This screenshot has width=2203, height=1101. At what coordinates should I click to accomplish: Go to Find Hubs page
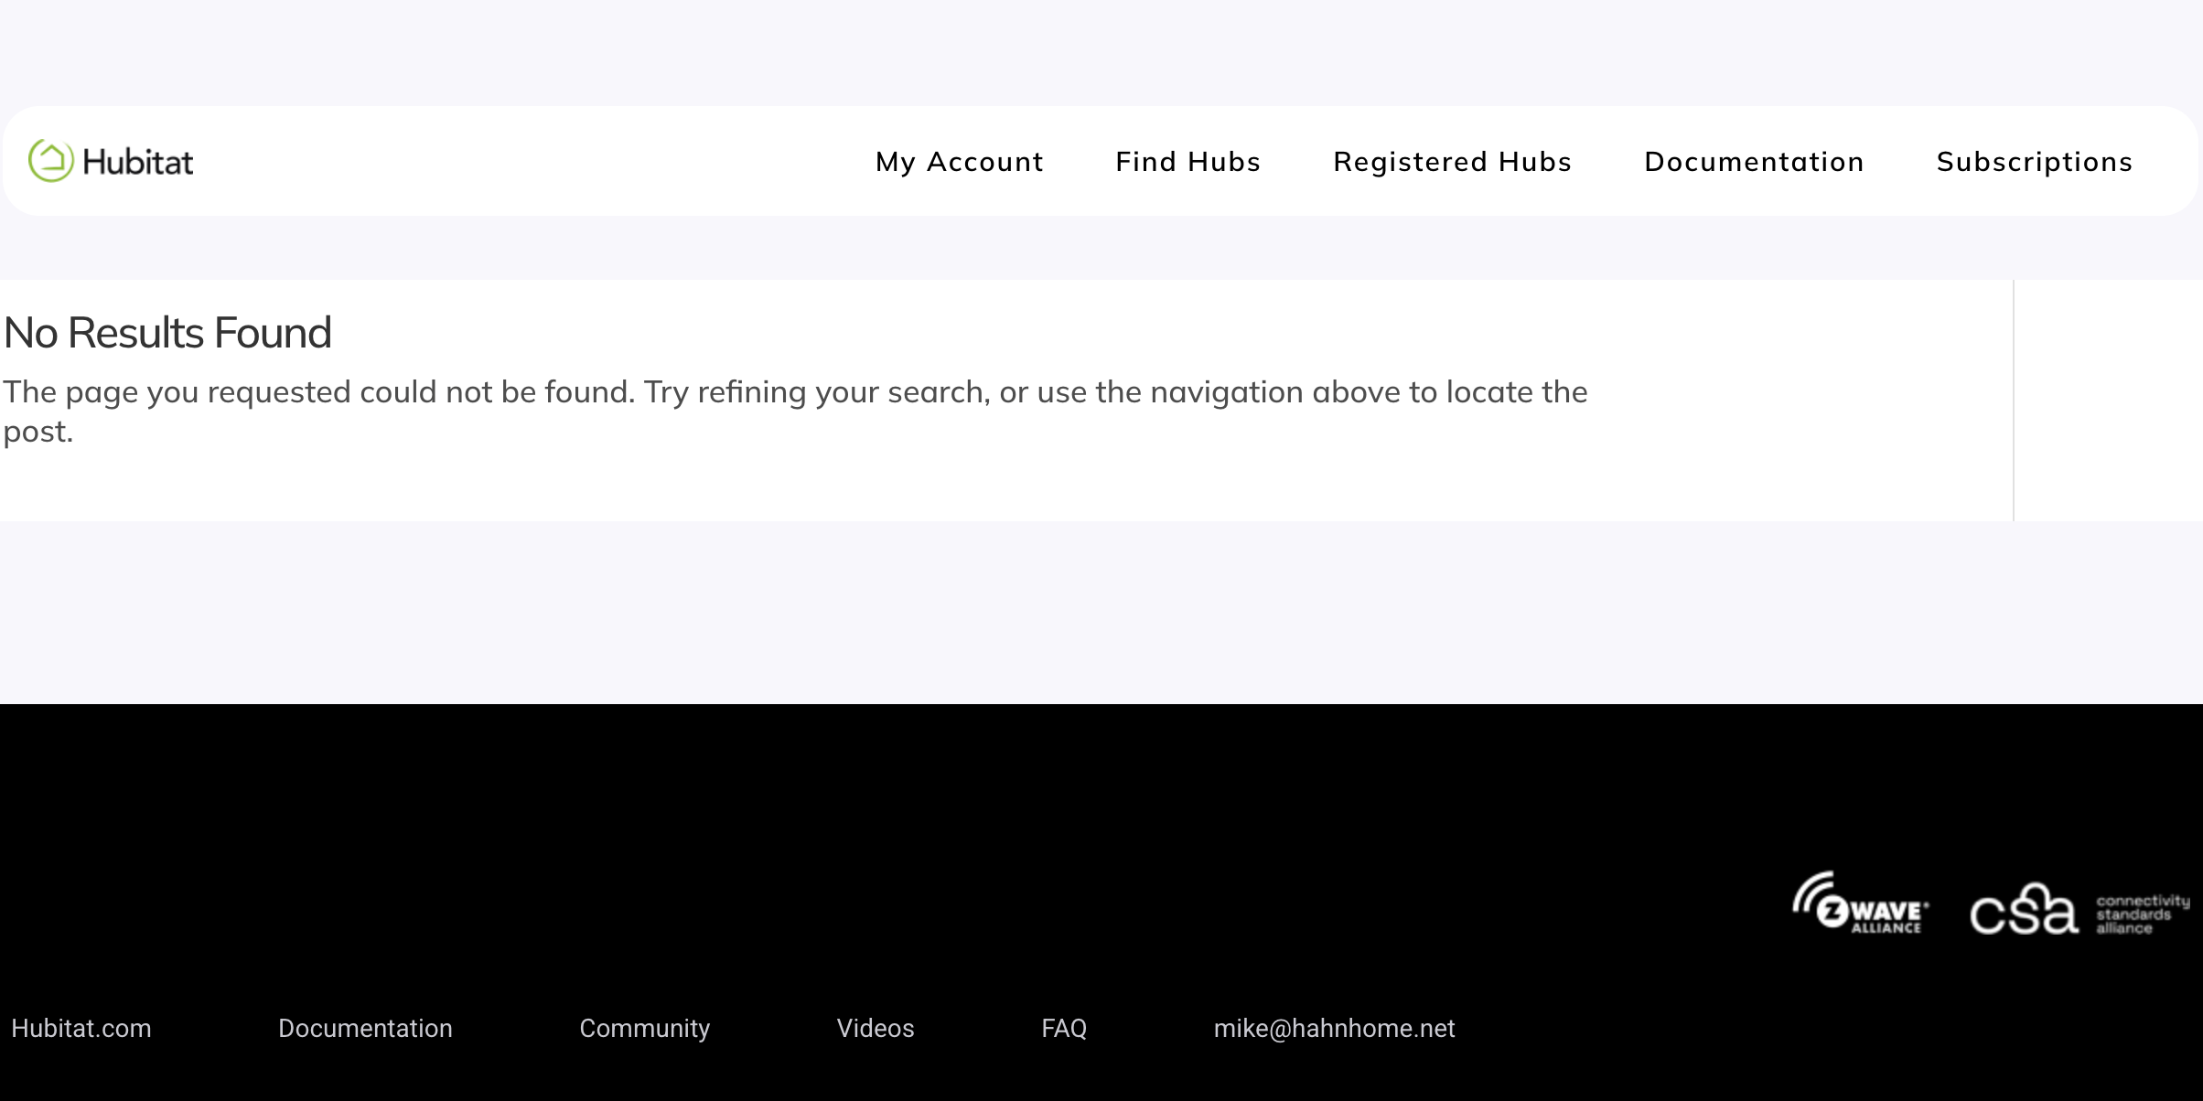click(x=1187, y=162)
